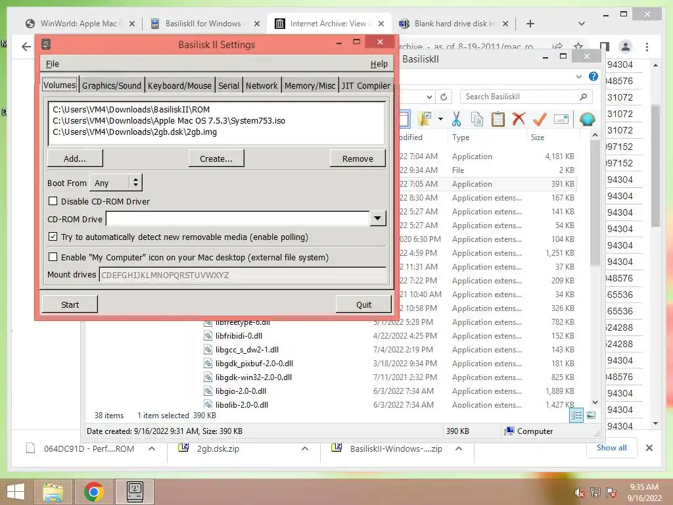The width and height of the screenshot is (673, 505).
Task: Select libfribidi-0.dll in Explorer list
Action: point(239,336)
